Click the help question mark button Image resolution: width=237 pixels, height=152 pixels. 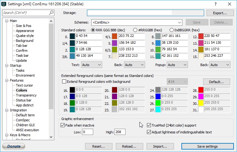click(x=216, y=4)
